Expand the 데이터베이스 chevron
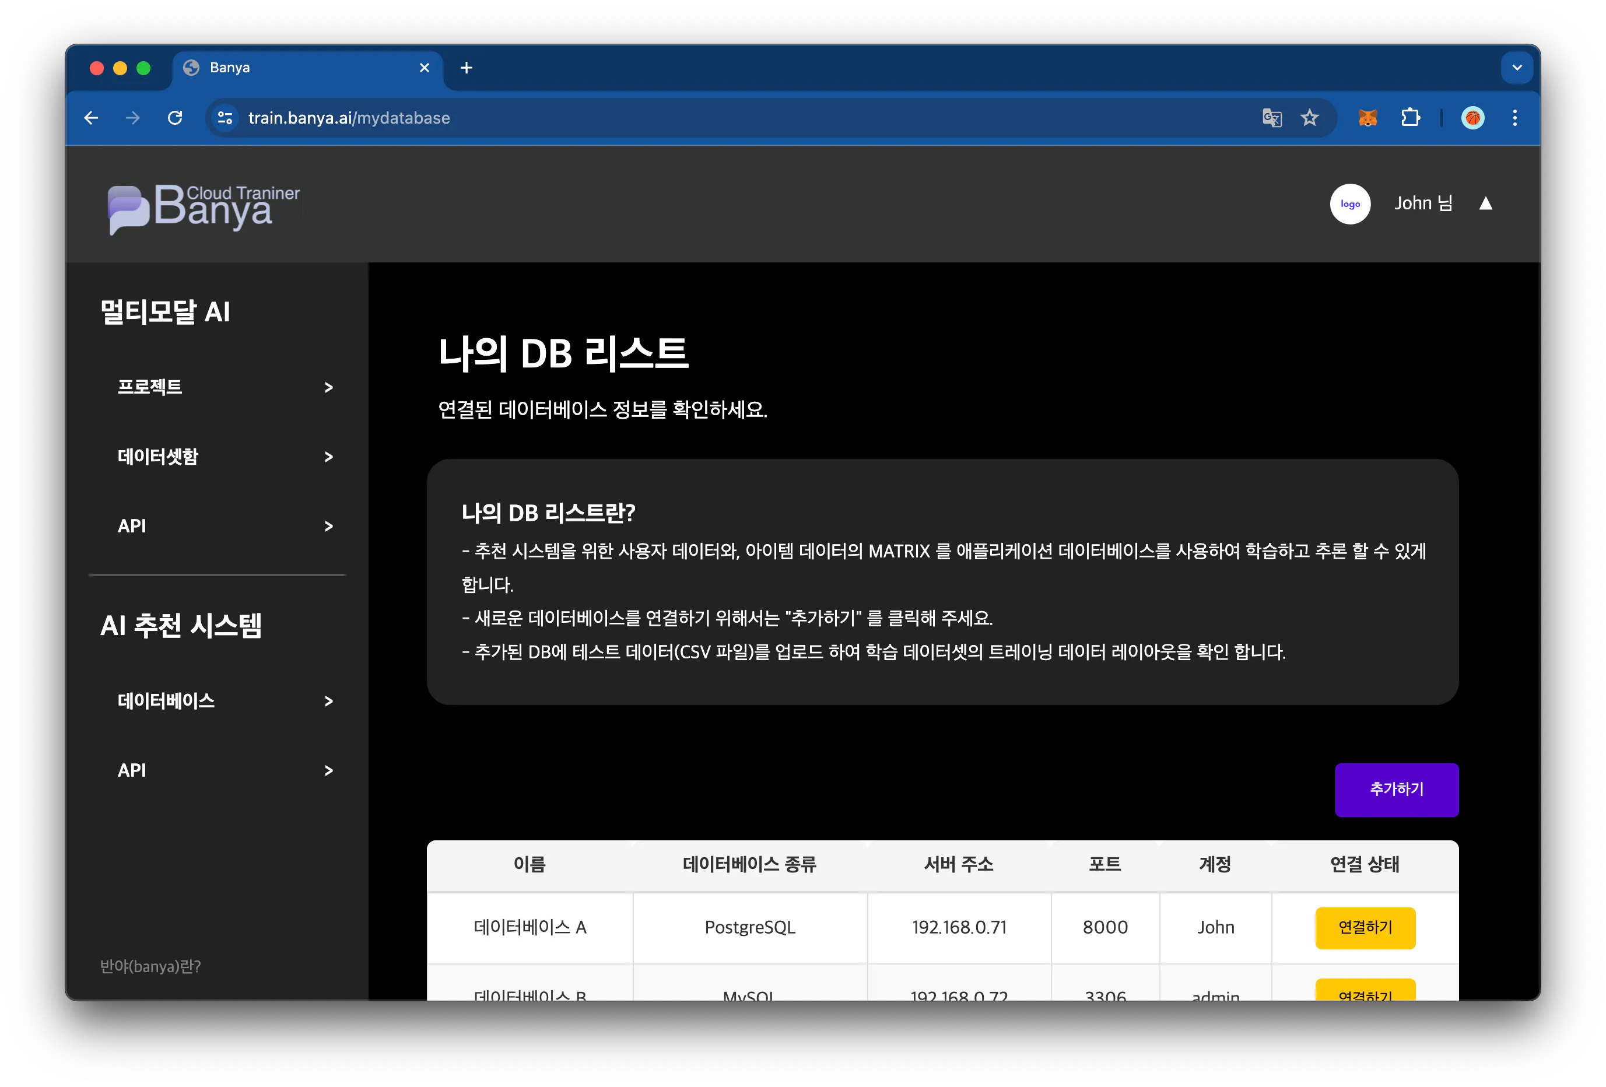 coord(329,702)
